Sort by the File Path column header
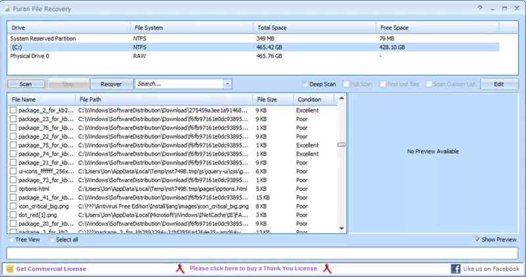The height and width of the screenshot is (277, 526). click(x=164, y=100)
